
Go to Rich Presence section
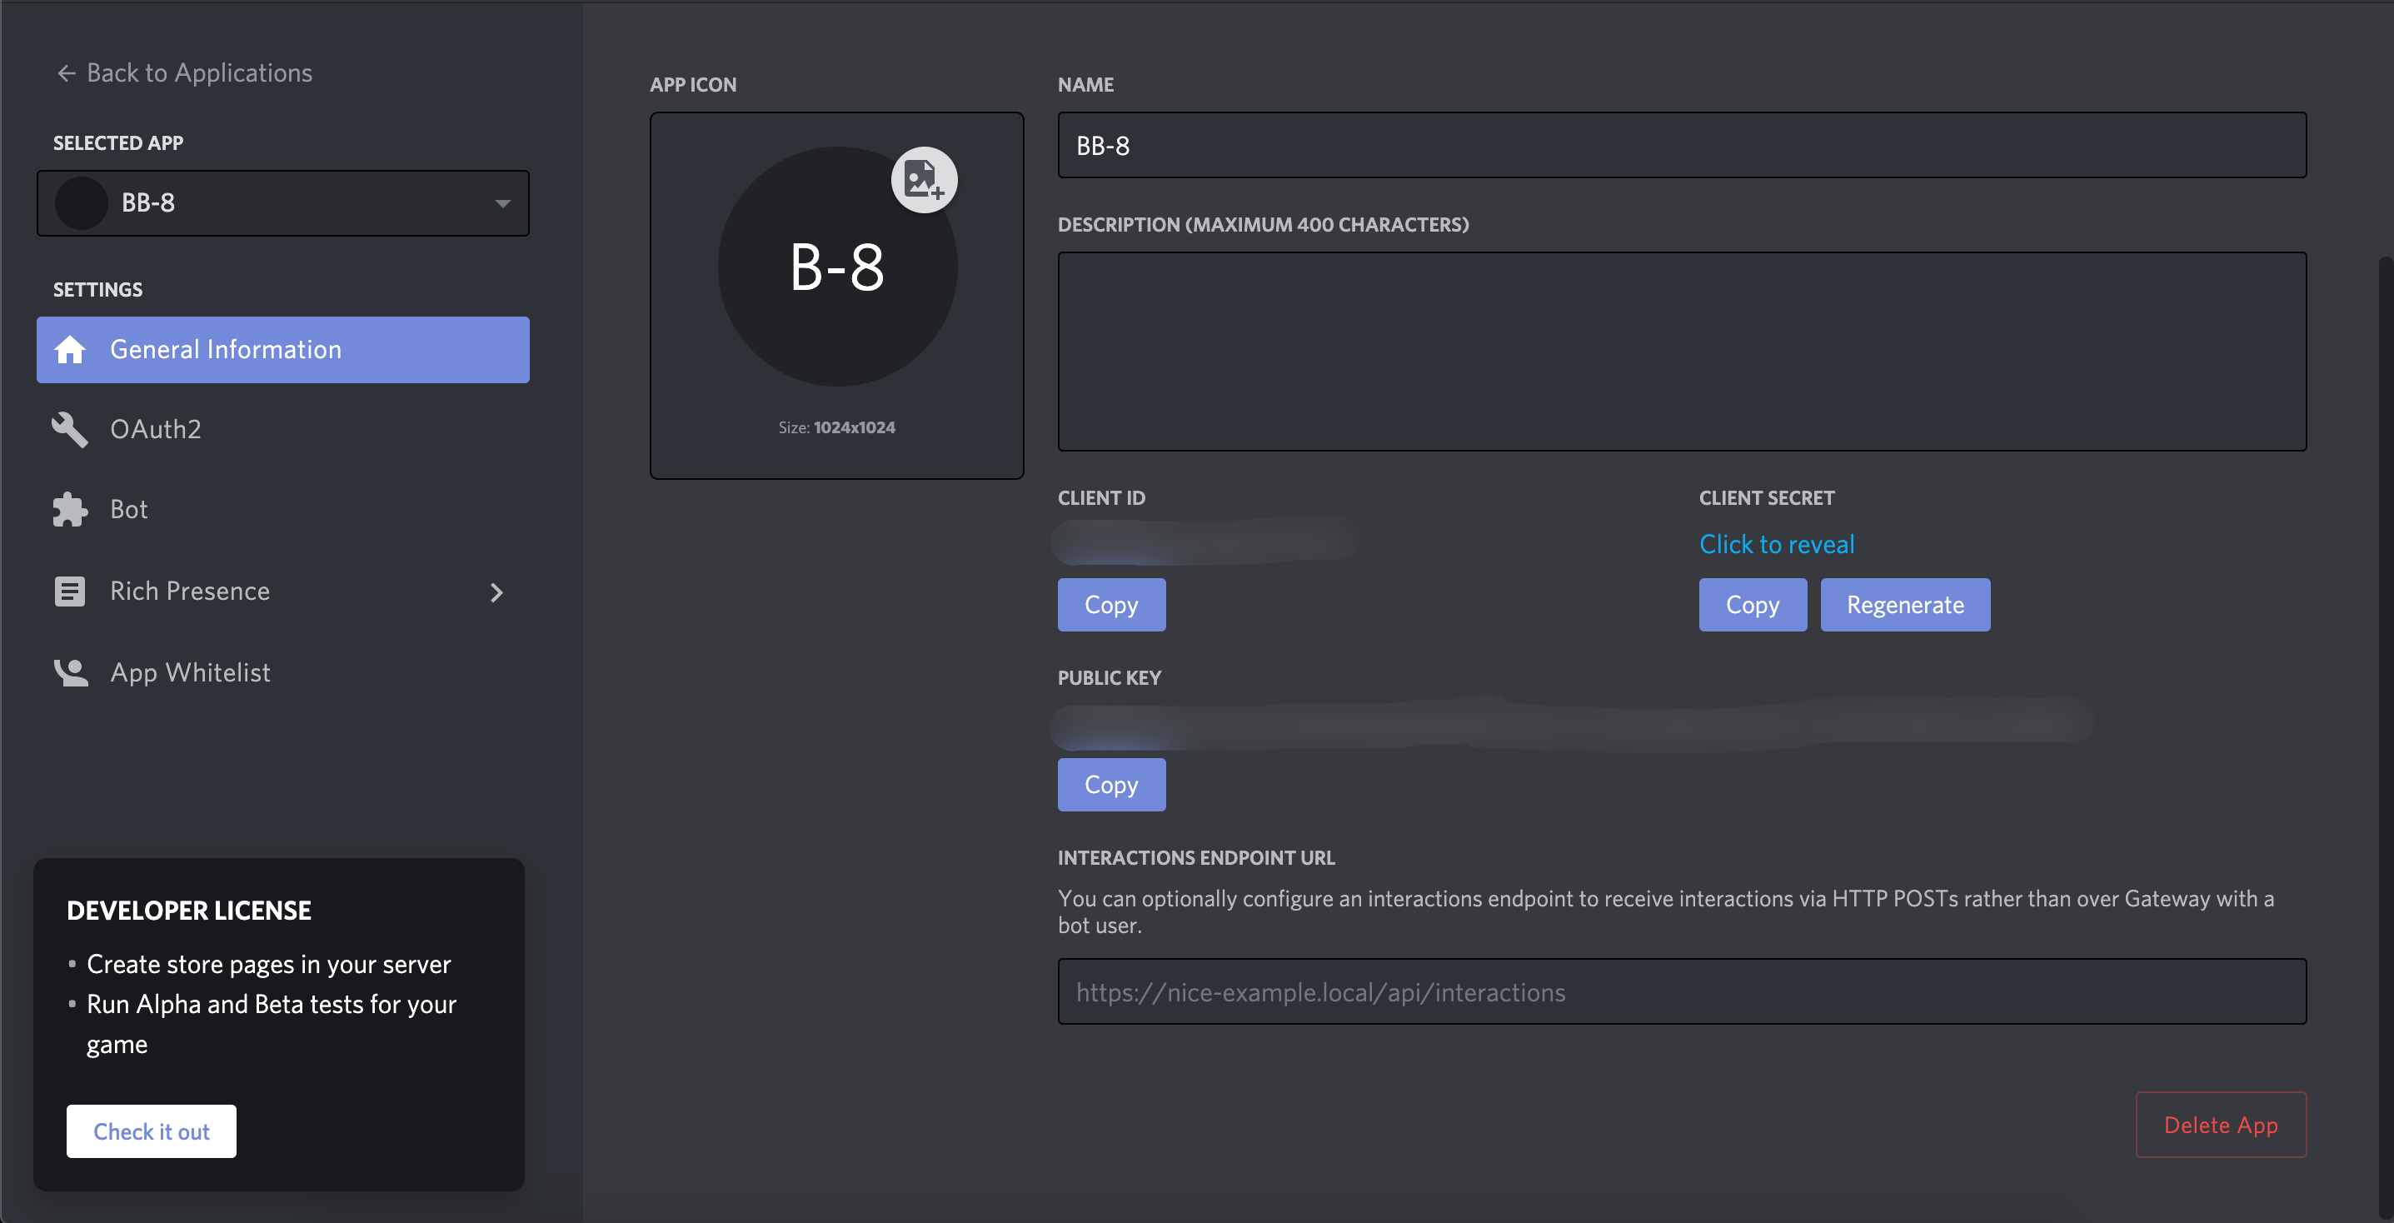coord(282,591)
